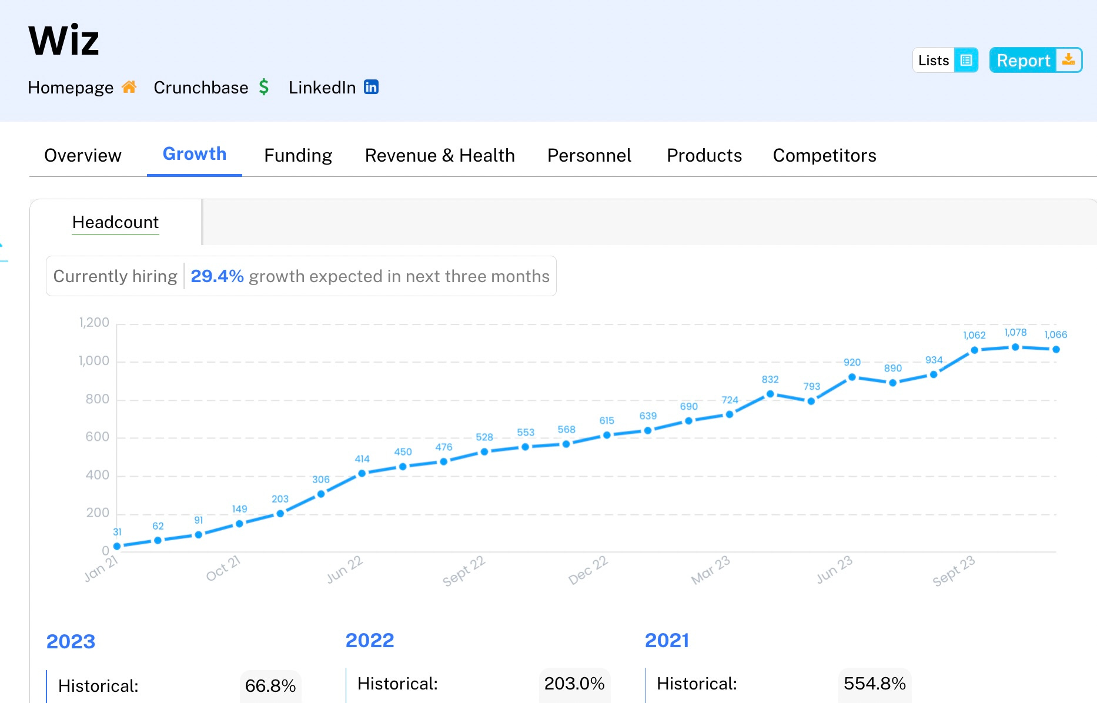The width and height of the screenshot is (1097, 703).
Task: Click the Wiz company title
Action: point(64,41)
